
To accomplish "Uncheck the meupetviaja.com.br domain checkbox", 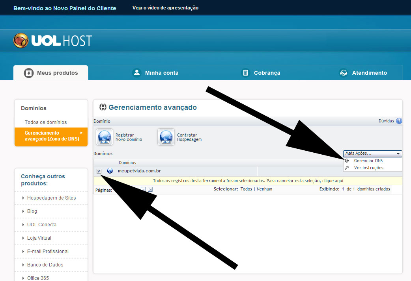I will tap(99, 171).
